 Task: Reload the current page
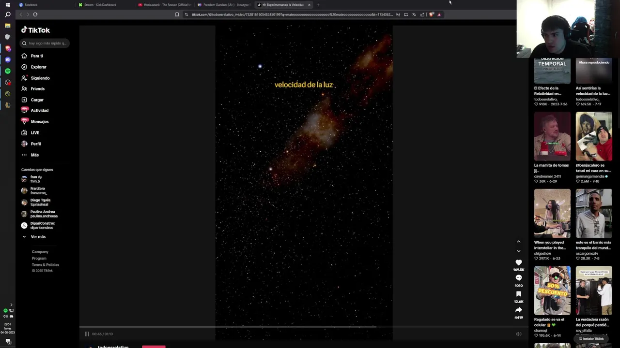(x=35, y=14)
